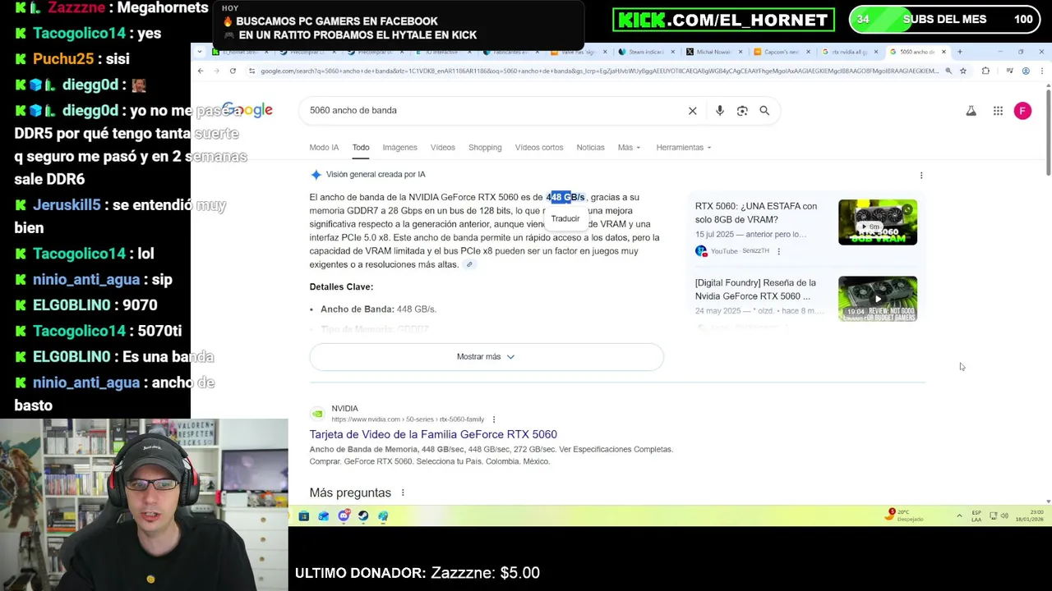Switch to Imágenes results

pyautogui.click(x=399, y=148)
